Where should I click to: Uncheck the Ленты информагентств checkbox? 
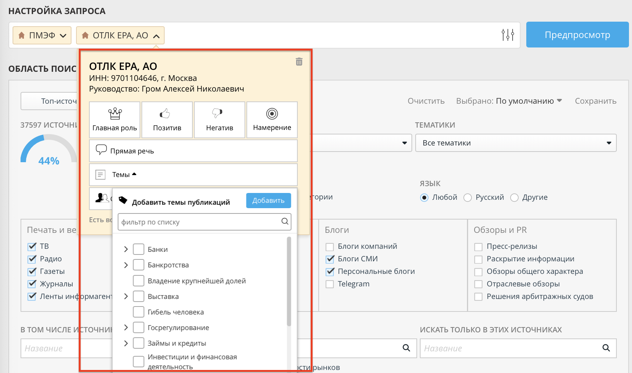point(32,297)
